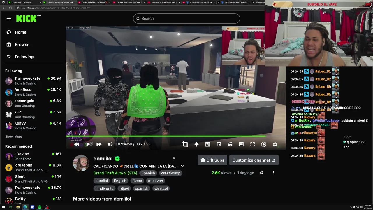
Task: Select the rdjavi tag
Action: coord(124,188)
